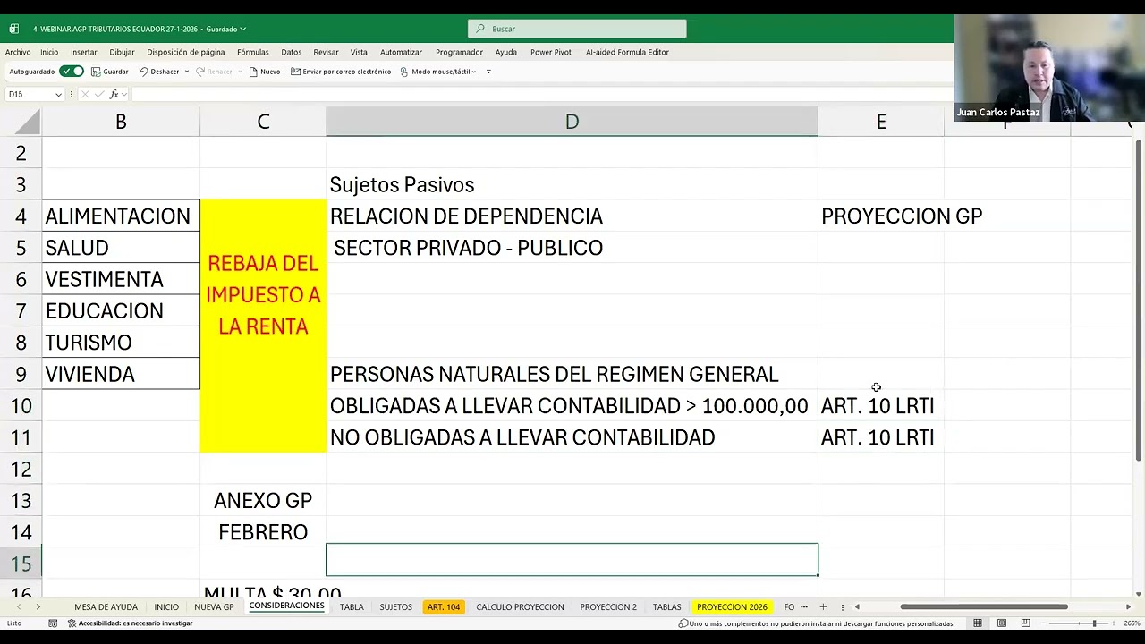Switch to TABLA sheet tab
Viewport: 1145px width, 644px height.
point(352,606)
